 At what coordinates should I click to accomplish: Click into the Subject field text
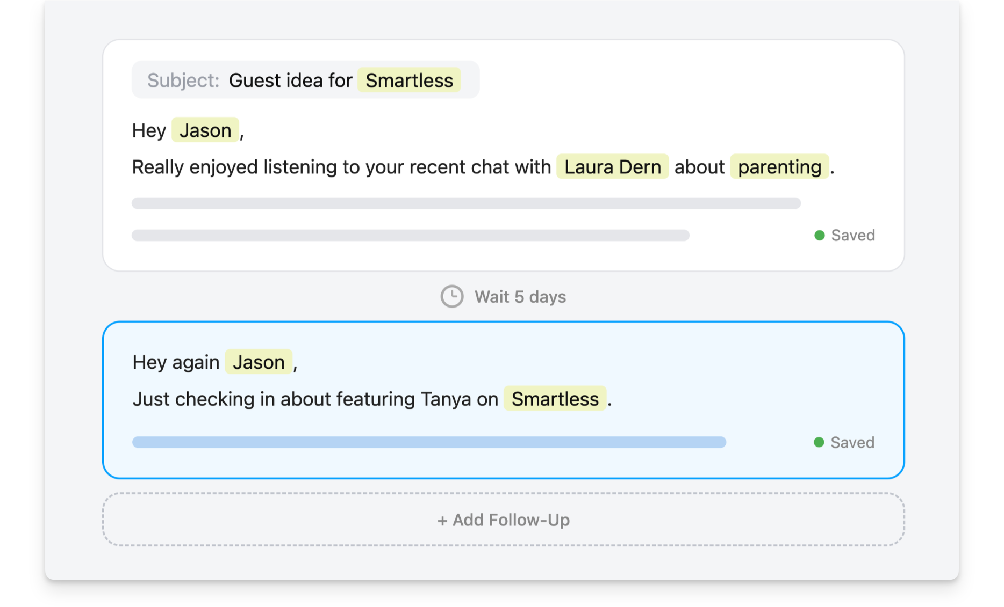point(290,81)
